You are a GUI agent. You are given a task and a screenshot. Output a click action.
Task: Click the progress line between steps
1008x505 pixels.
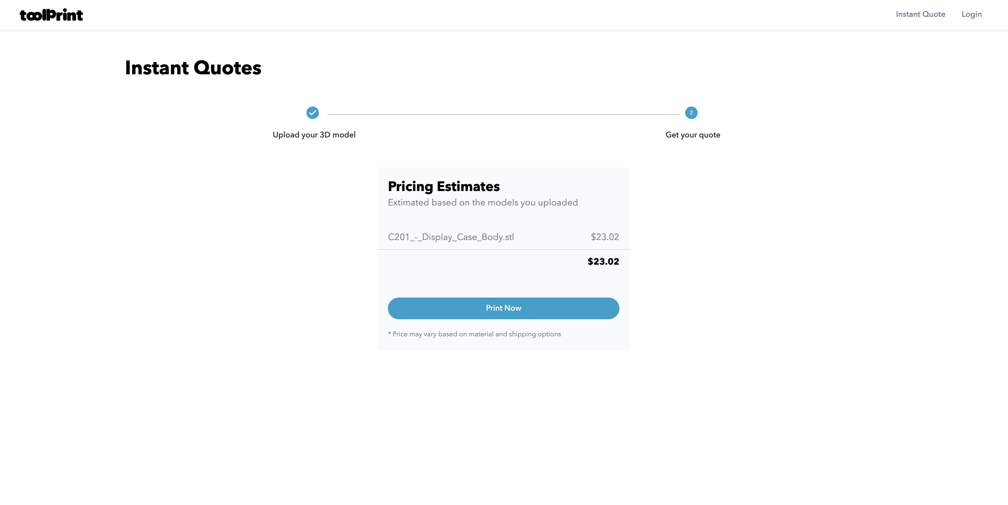[x=503, y=115]
